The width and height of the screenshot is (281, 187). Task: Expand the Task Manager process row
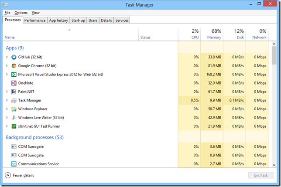coord(7,100)
